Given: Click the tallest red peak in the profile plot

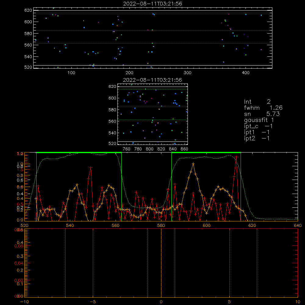Looking at the screenshot, I should 236,156.
